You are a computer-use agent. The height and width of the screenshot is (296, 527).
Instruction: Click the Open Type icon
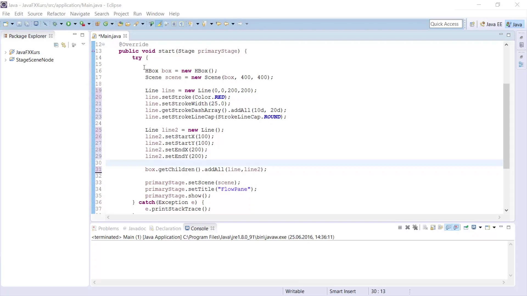[x=120, y=24]
